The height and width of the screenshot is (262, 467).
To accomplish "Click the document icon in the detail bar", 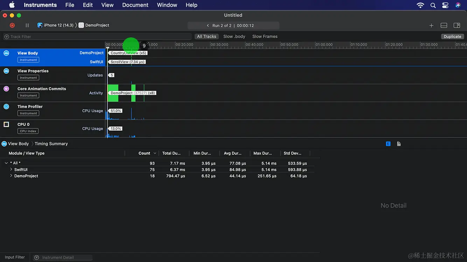I will (x=399, y=144).
